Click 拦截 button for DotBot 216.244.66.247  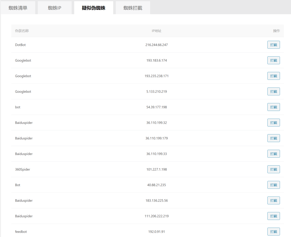coord(273,45)
